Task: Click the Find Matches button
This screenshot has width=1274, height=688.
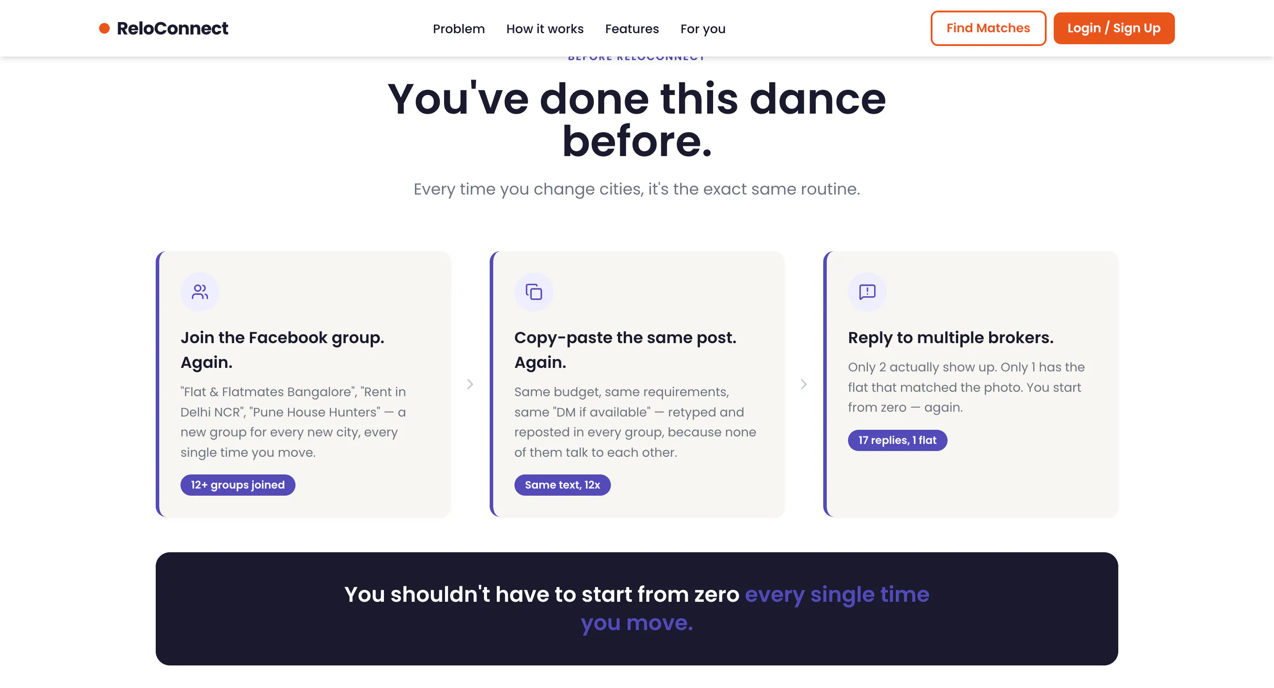Action: pyautogui.click(x=988, y=28)
